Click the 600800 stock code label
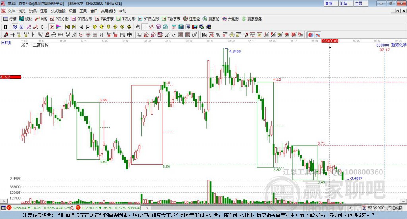Viewport: 407px width, 219px height. pos(383,45)
